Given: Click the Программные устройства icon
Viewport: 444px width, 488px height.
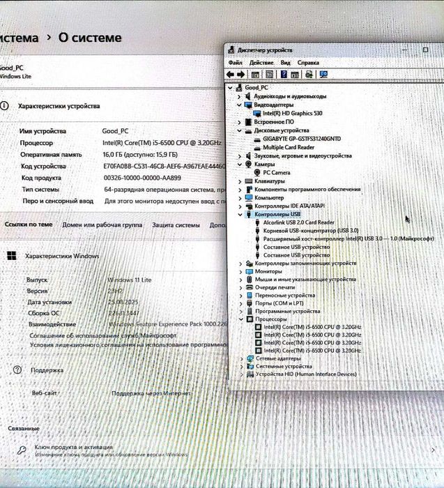Looking at the screenshot, I should coord(250,311).
